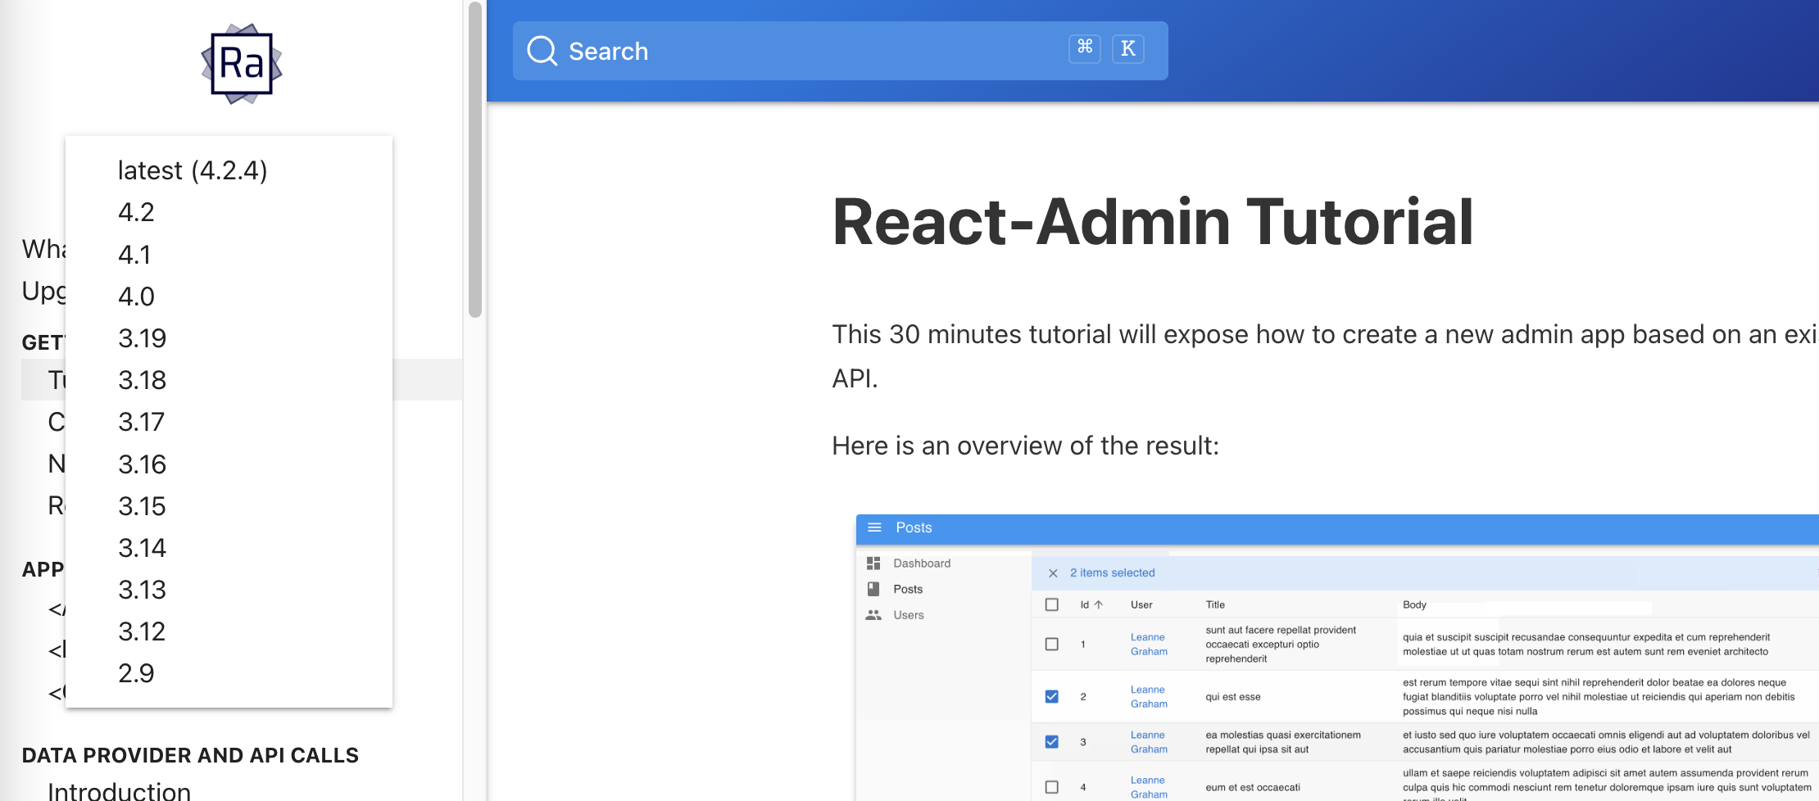The width and height of the screenshot is (1819, 801).
Task: Open the hamburger menu in Posts app bar
Action: [x=874, y=527]
